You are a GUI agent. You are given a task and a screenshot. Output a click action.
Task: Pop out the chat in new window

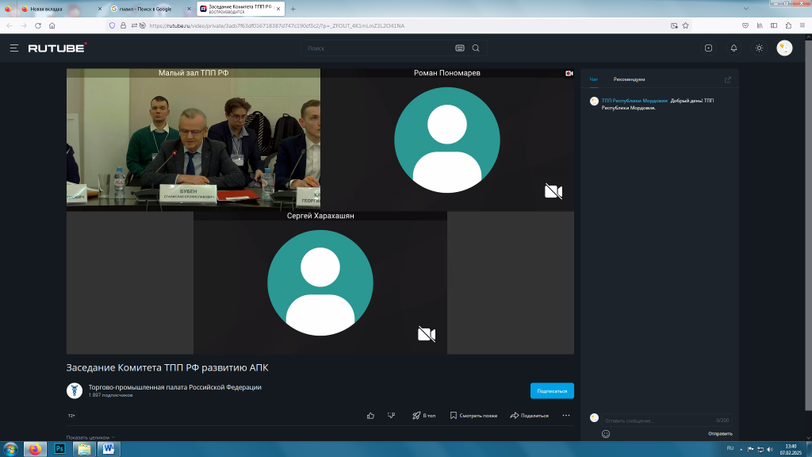pyautogui.click(x=728, y=79)
